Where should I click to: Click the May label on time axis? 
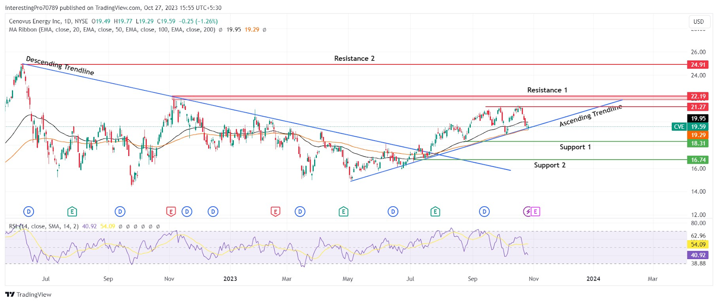348,279
